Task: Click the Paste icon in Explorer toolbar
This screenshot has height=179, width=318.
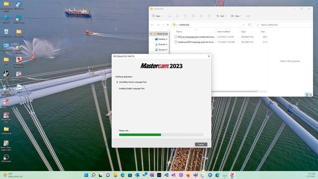Action: pyautogui.click(x=185, y=16)
